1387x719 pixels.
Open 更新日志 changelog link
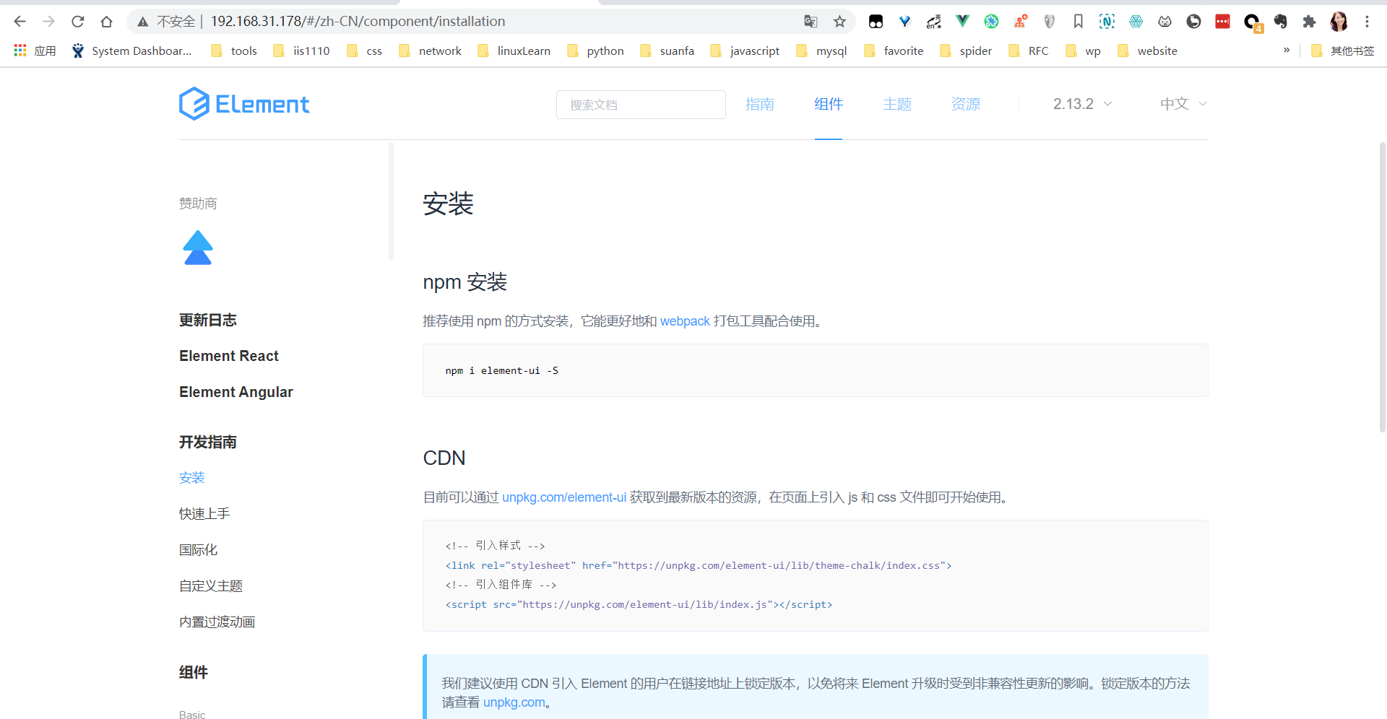(x=208, y=320)
